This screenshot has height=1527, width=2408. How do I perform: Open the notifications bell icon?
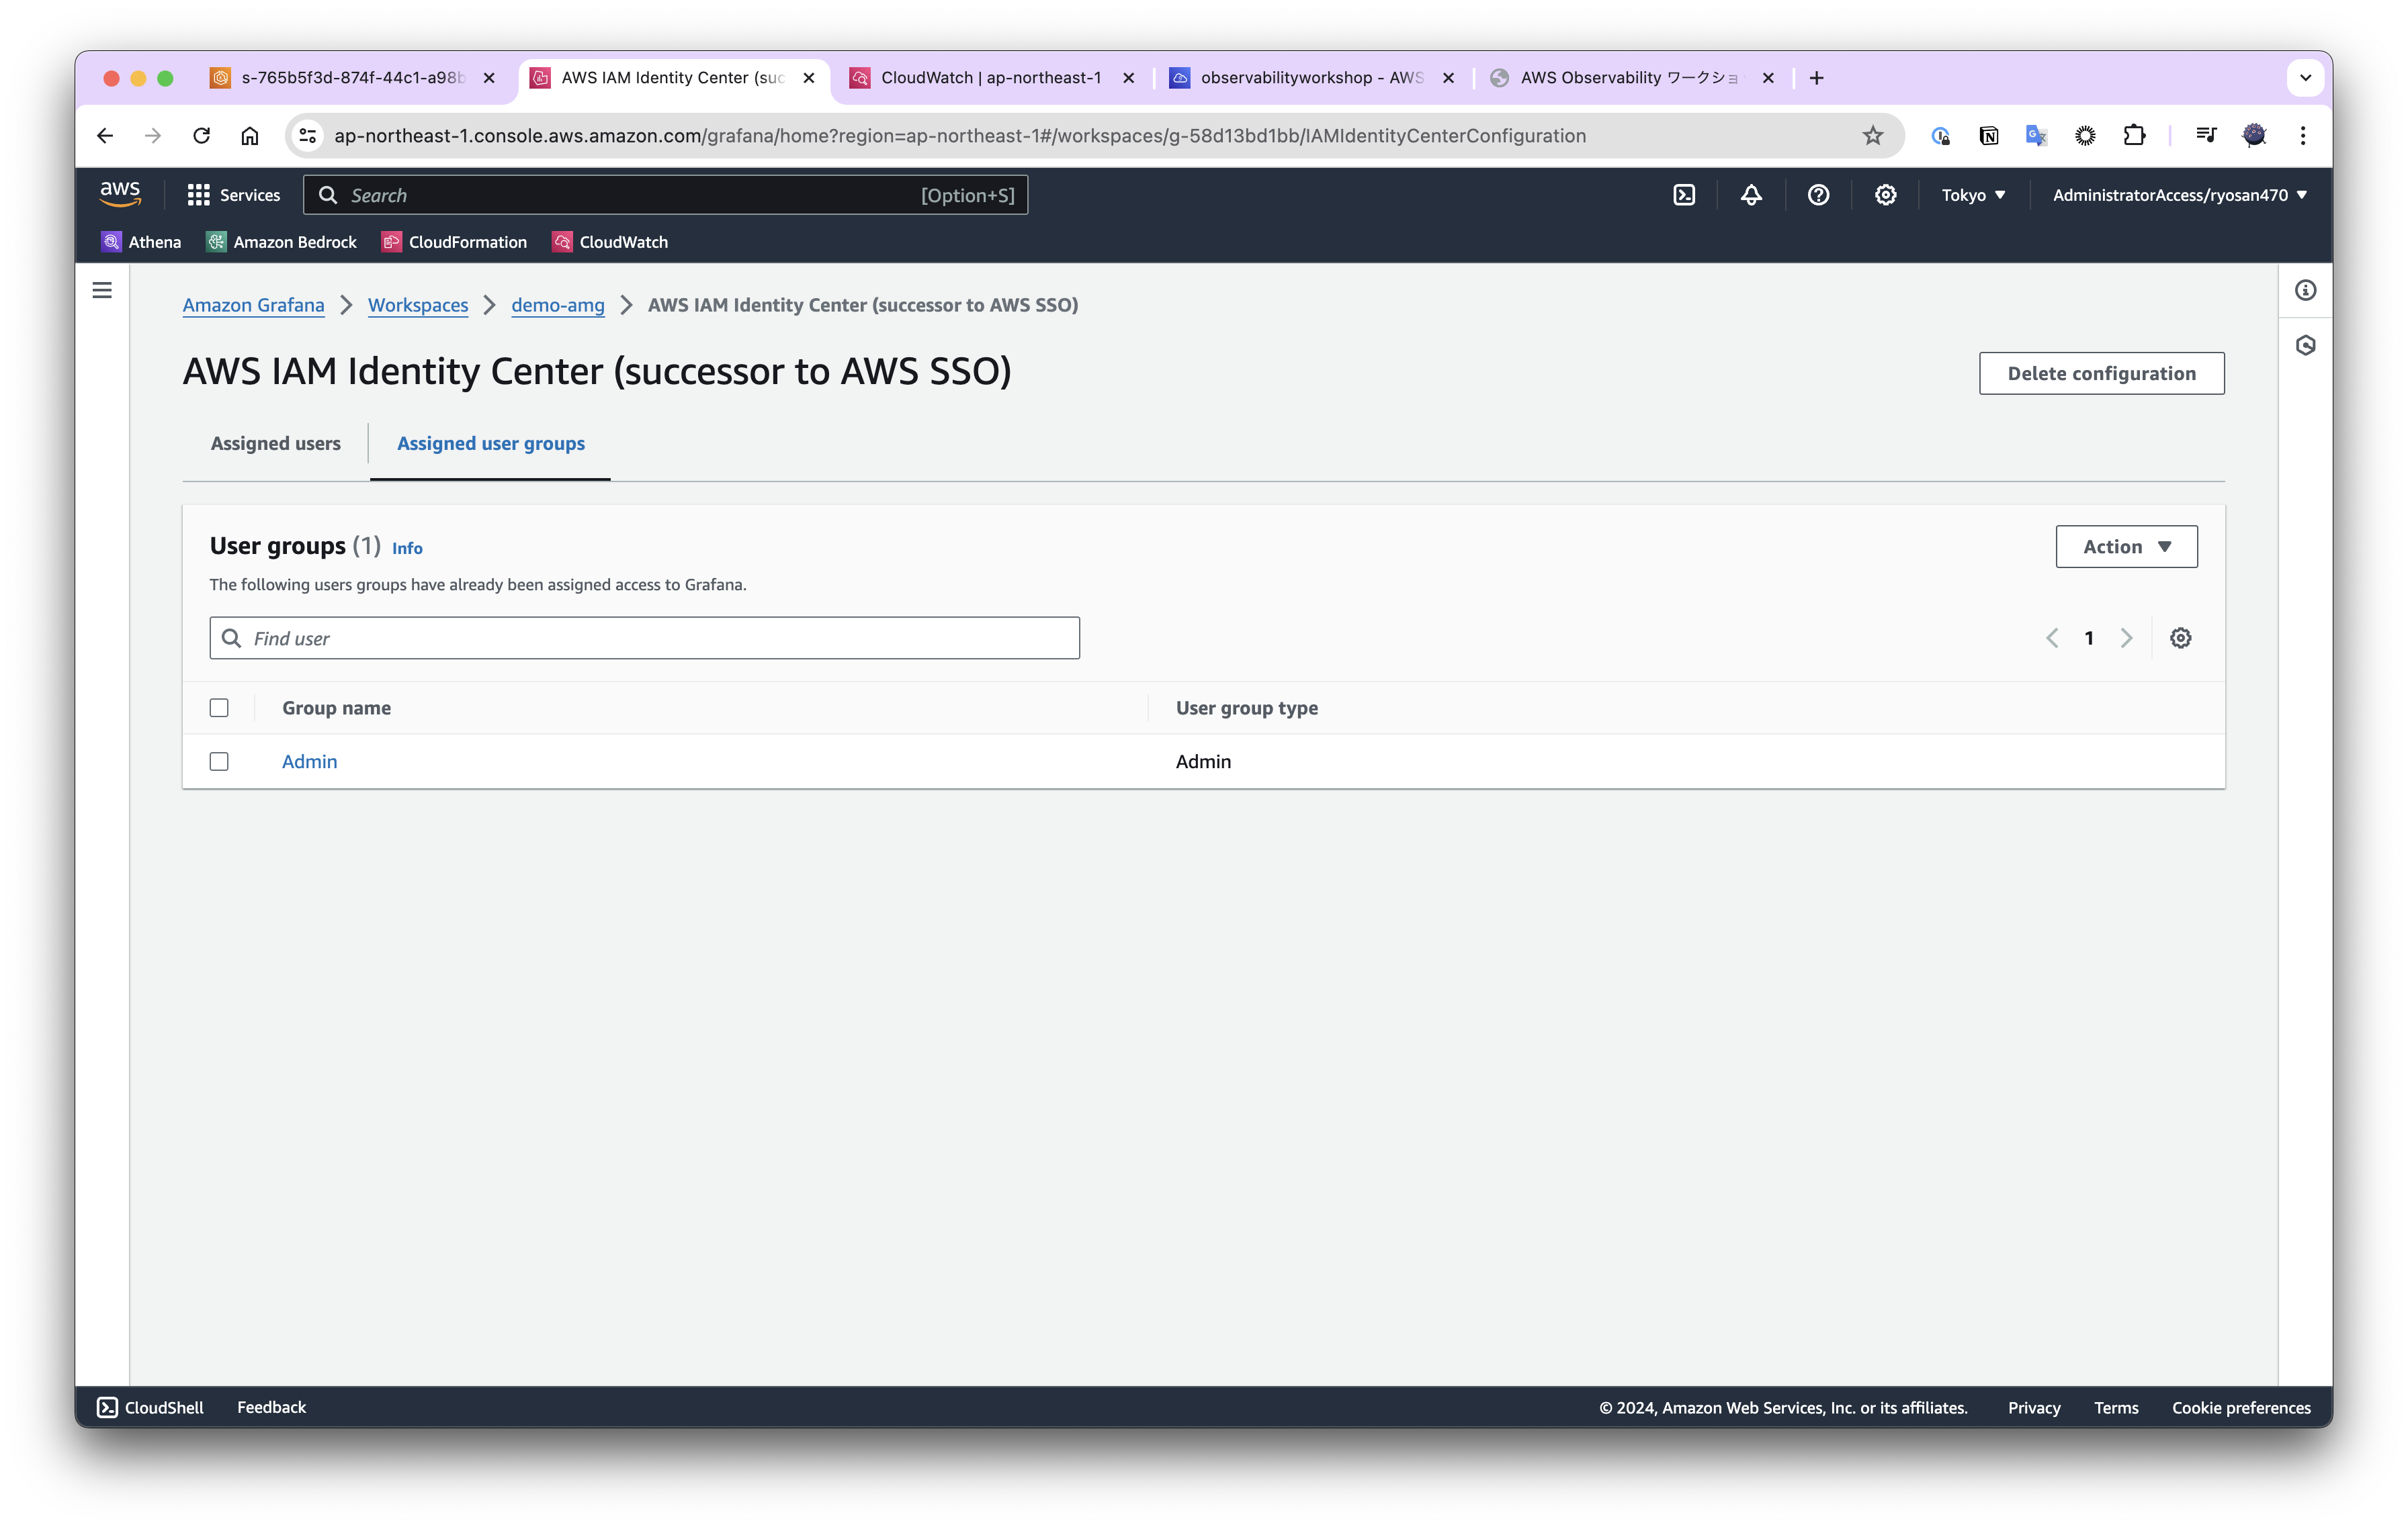1751,195
